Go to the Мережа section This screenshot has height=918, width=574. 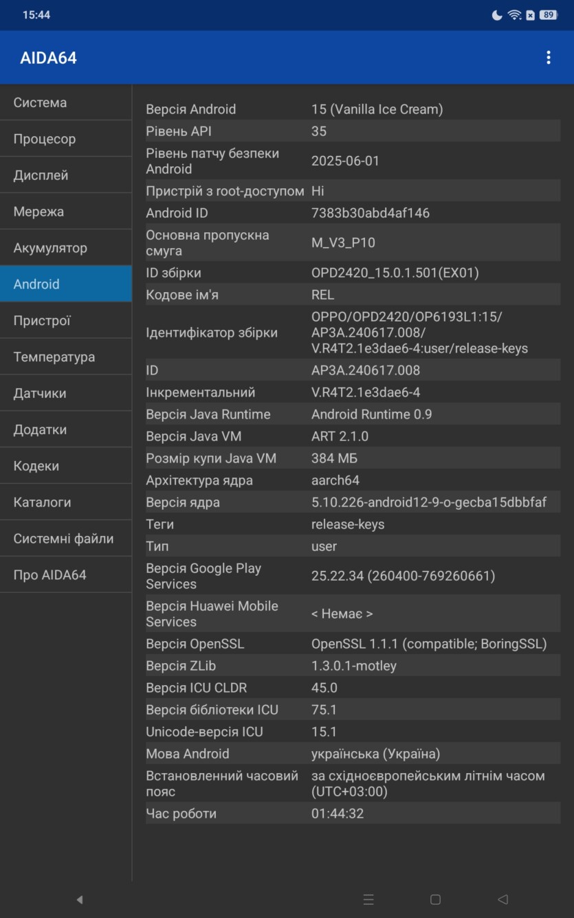[65, 212]
